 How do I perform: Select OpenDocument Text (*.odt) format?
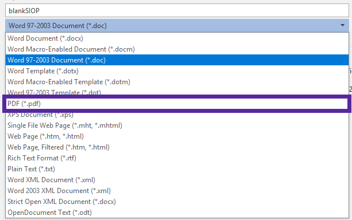coord(177,212)
